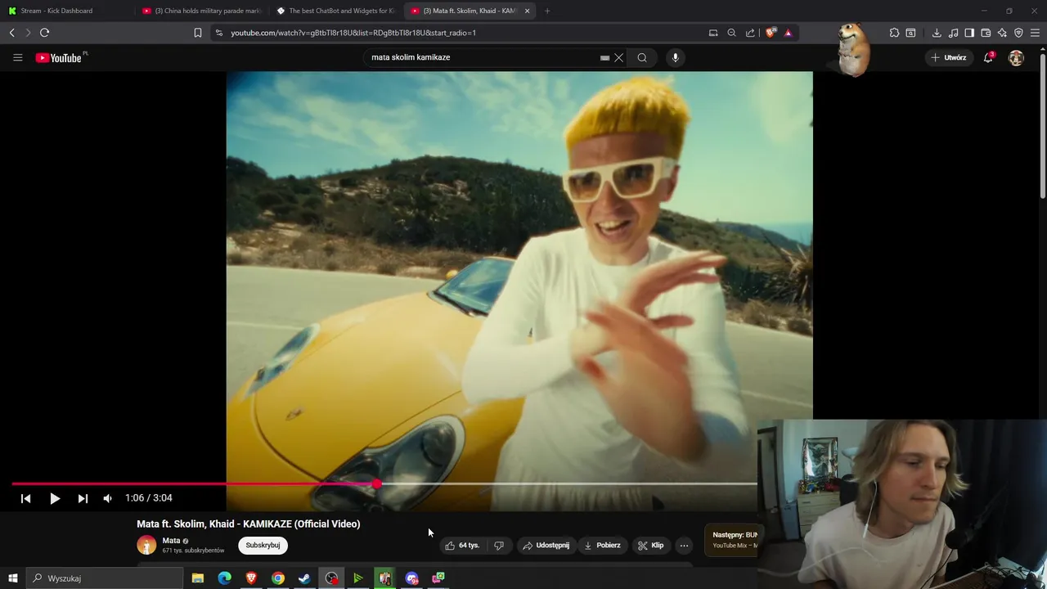The height and width of the screenshot is (589, 1047).
Task: Open the YouTube account avatar menu
Action: [x=1016, y=57]
